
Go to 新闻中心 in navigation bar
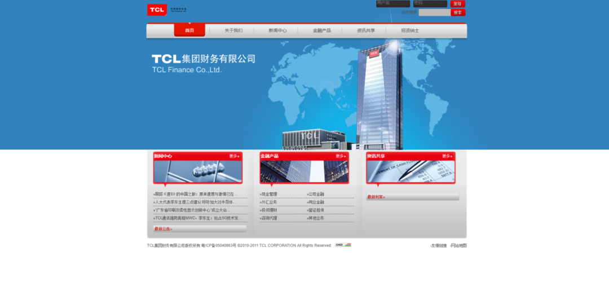(x=277, y=30)
